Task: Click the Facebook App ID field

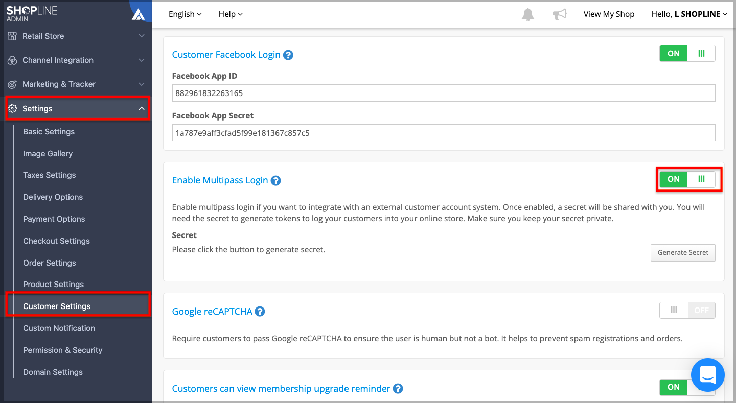Action: (x=444, y=93)
